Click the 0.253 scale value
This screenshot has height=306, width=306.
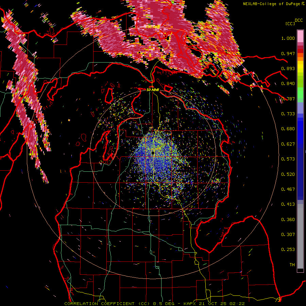pyautogui.click(x=288, y=250)
